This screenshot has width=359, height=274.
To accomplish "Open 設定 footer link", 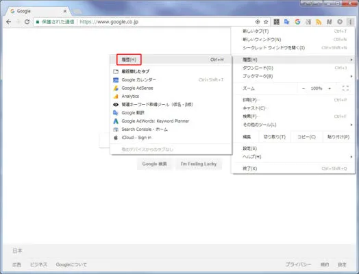I will pos(342,264).
